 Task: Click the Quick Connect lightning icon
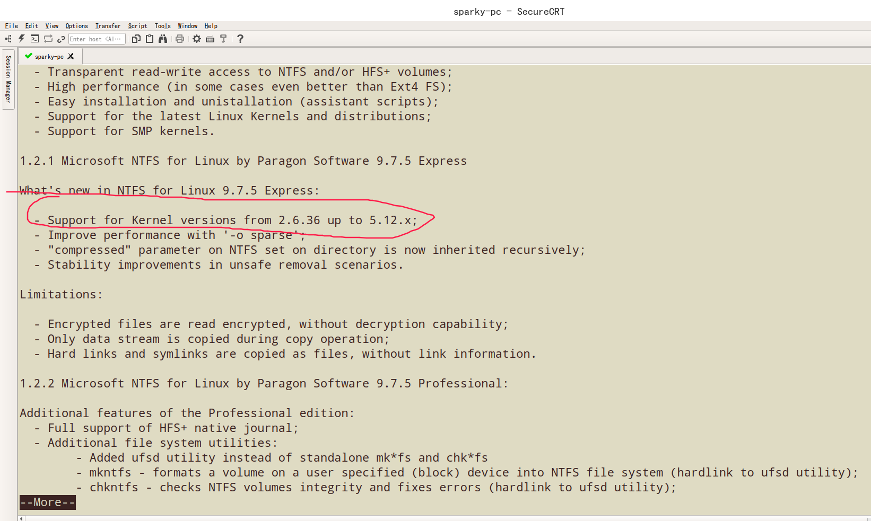22,39
